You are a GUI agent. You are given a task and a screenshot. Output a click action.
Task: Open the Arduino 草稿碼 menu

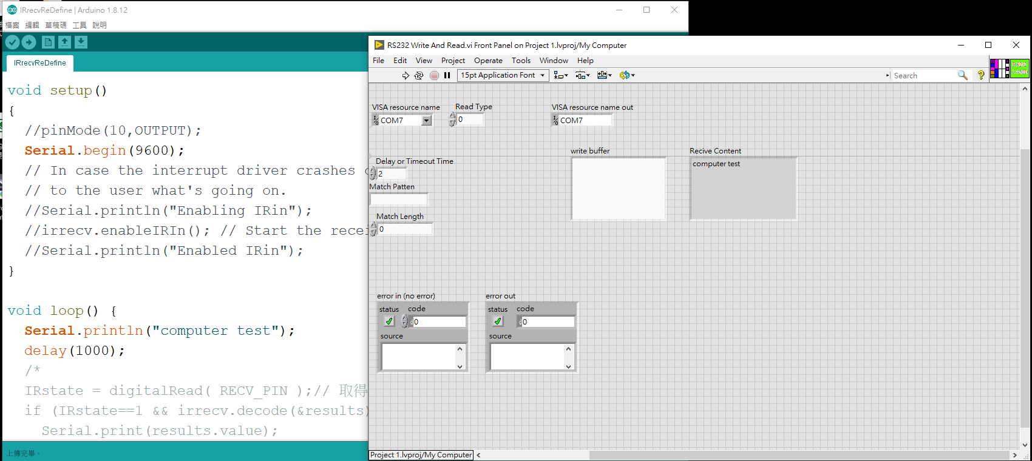(x=56, y=25)
